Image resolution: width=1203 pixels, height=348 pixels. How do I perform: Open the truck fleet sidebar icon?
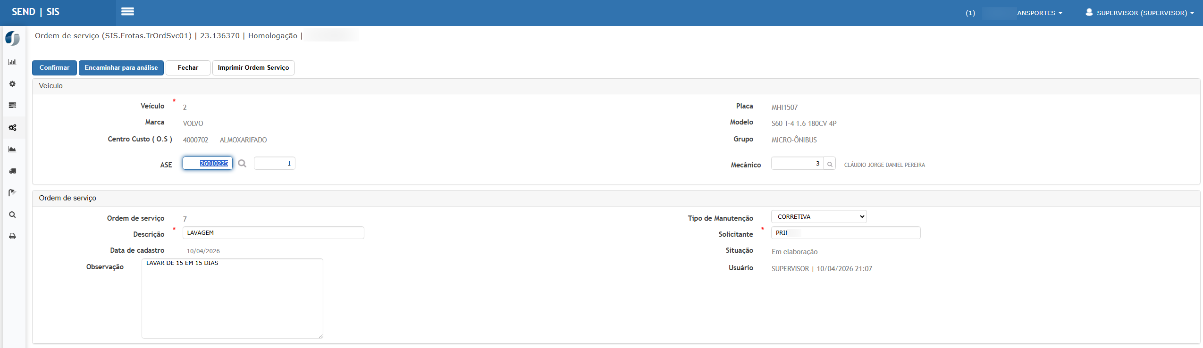[x=12, y=171]
